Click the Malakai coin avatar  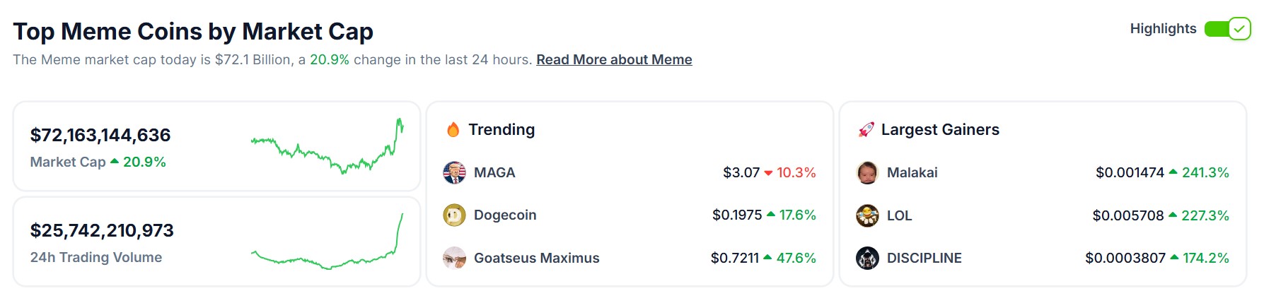(x=867, y=172)
